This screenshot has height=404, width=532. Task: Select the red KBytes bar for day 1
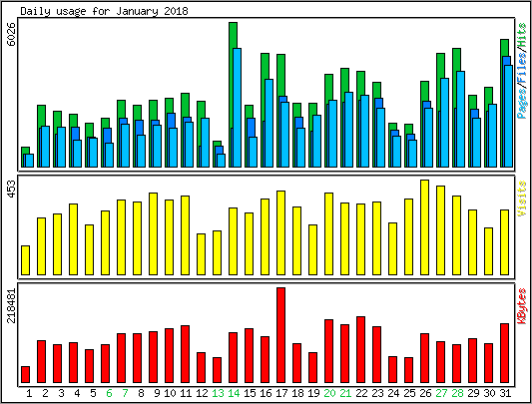click(x=25, y=374)
